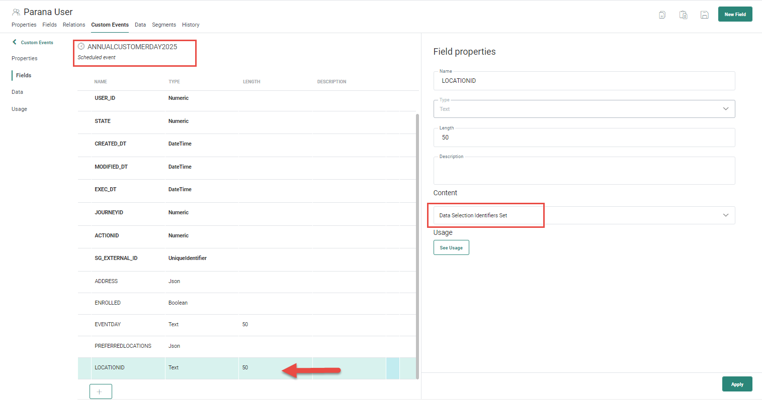
Task: Switch to the Relations tab
Action: pos(74,25)
